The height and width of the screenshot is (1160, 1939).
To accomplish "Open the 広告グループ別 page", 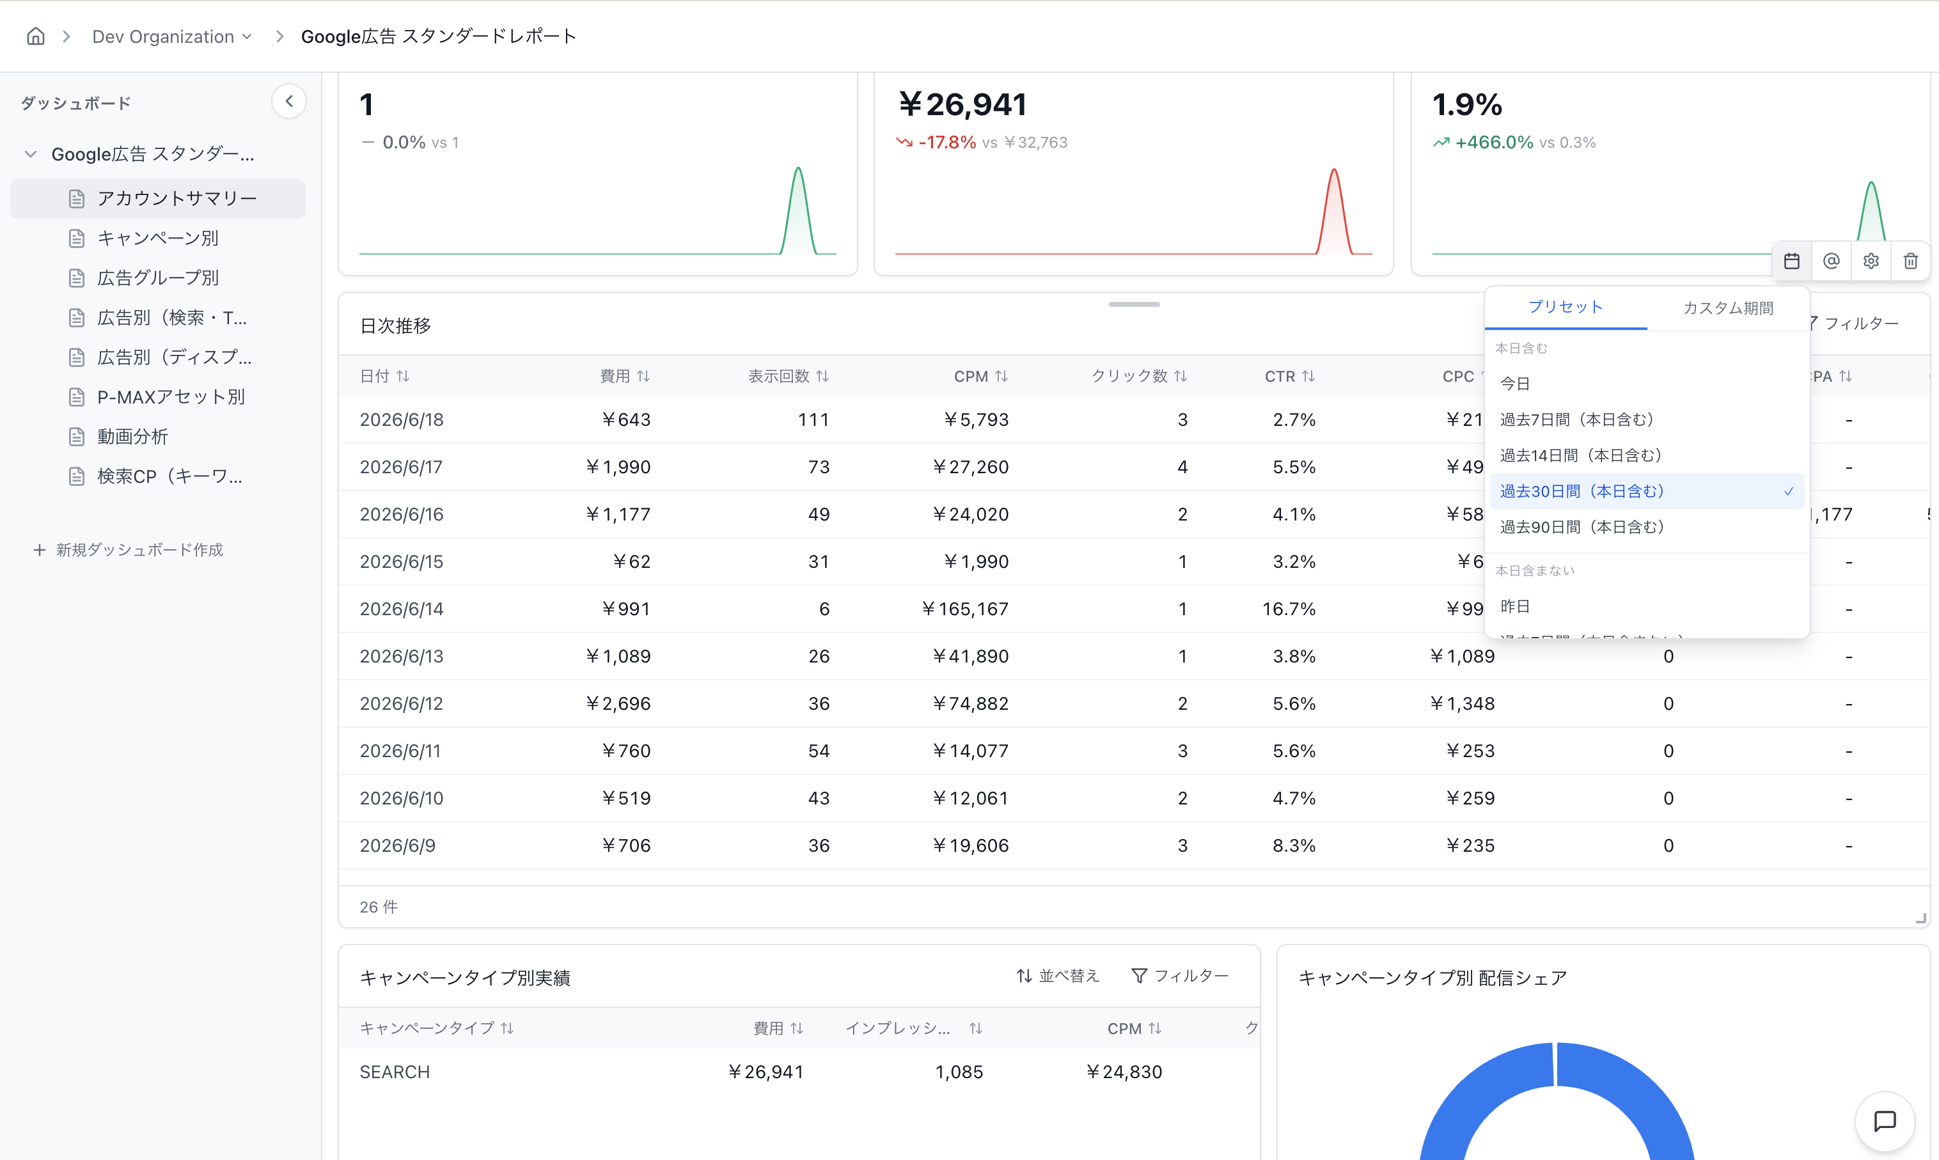I will [158, 278].
